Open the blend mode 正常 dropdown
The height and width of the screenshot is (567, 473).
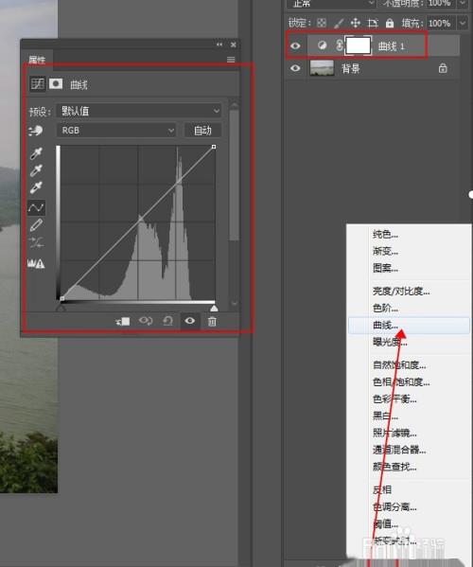coord(332,4)
